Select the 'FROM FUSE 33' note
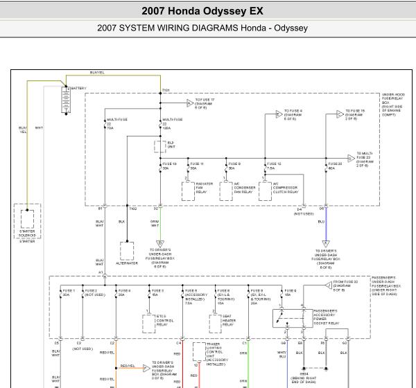This screenshot has width=416, height=388. pos(345,286)
